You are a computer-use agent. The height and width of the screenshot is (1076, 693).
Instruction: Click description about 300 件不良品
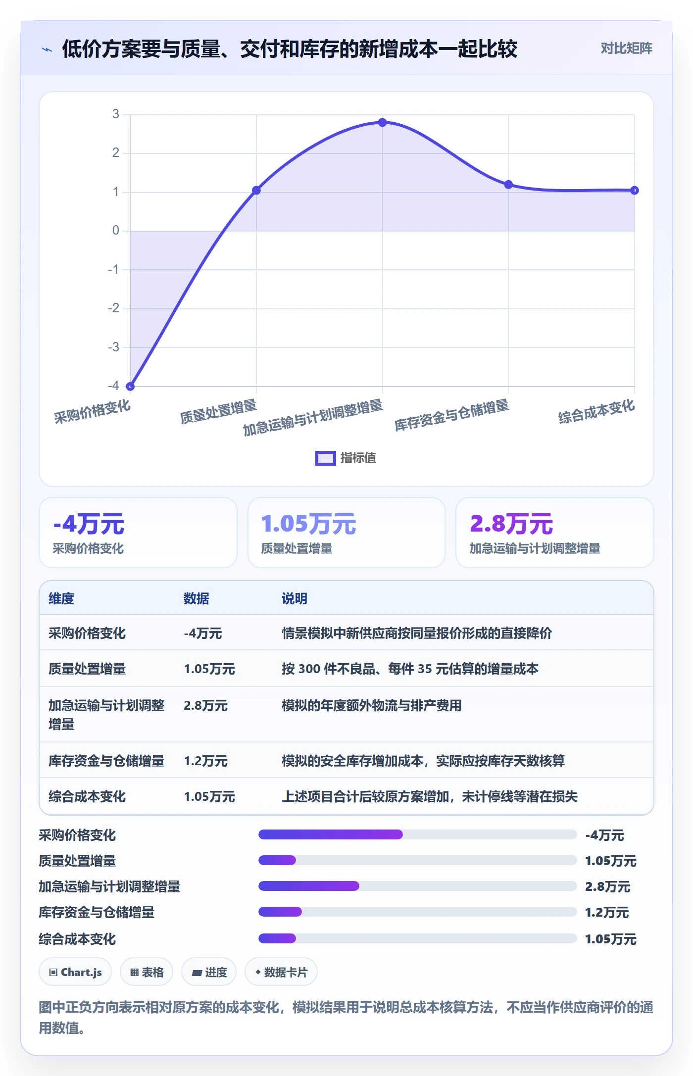pyautogui.click(x=410, y=669)
